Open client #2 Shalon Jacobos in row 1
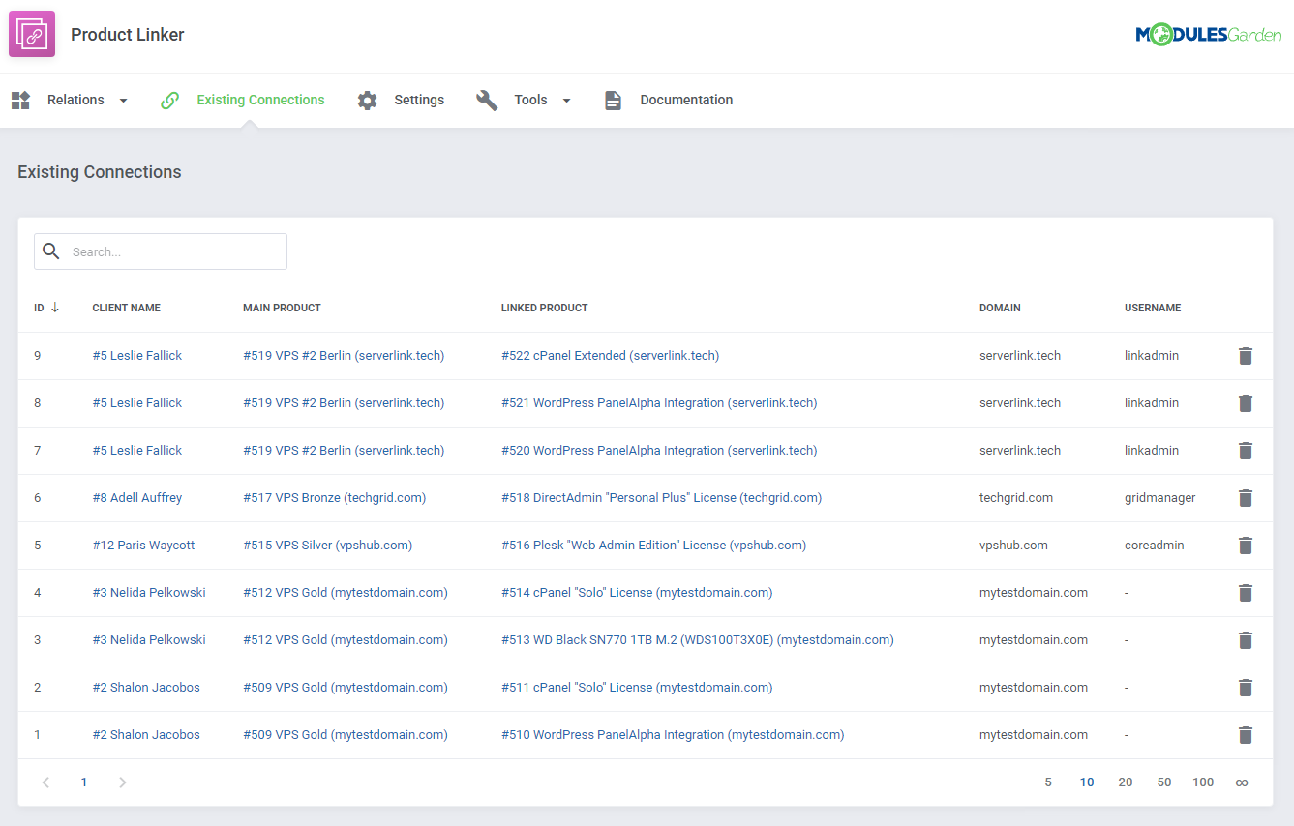 (x=146, y=735)
